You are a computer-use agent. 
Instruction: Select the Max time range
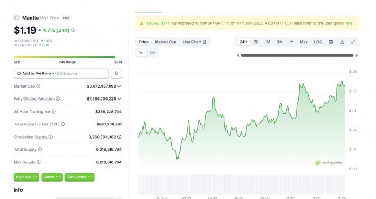click(x=304, y=42)
